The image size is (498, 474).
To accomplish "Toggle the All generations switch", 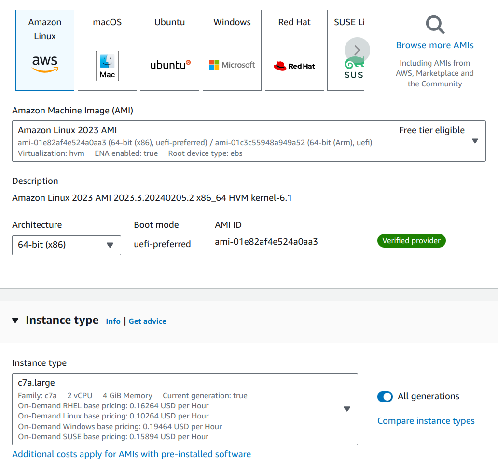I will click(385, 397).
